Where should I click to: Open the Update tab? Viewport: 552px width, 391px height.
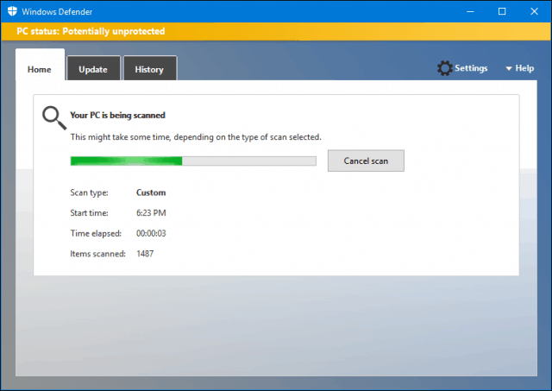(x=93, y=68)
